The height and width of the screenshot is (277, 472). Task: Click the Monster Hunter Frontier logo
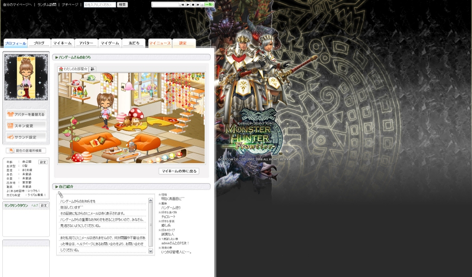[252, 132]
